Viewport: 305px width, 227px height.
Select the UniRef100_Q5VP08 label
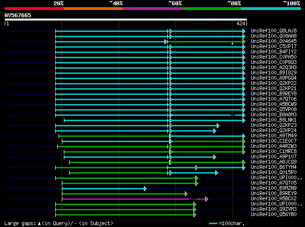(x=274, y=109)
